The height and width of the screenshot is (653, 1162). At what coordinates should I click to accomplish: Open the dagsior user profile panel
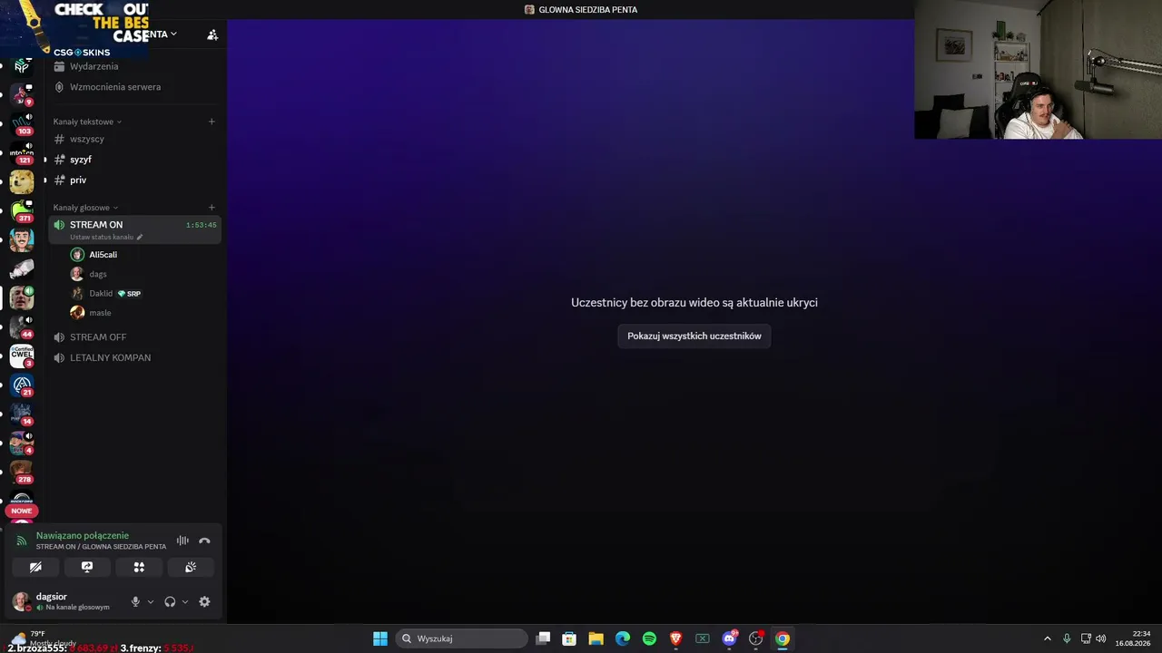61,601
